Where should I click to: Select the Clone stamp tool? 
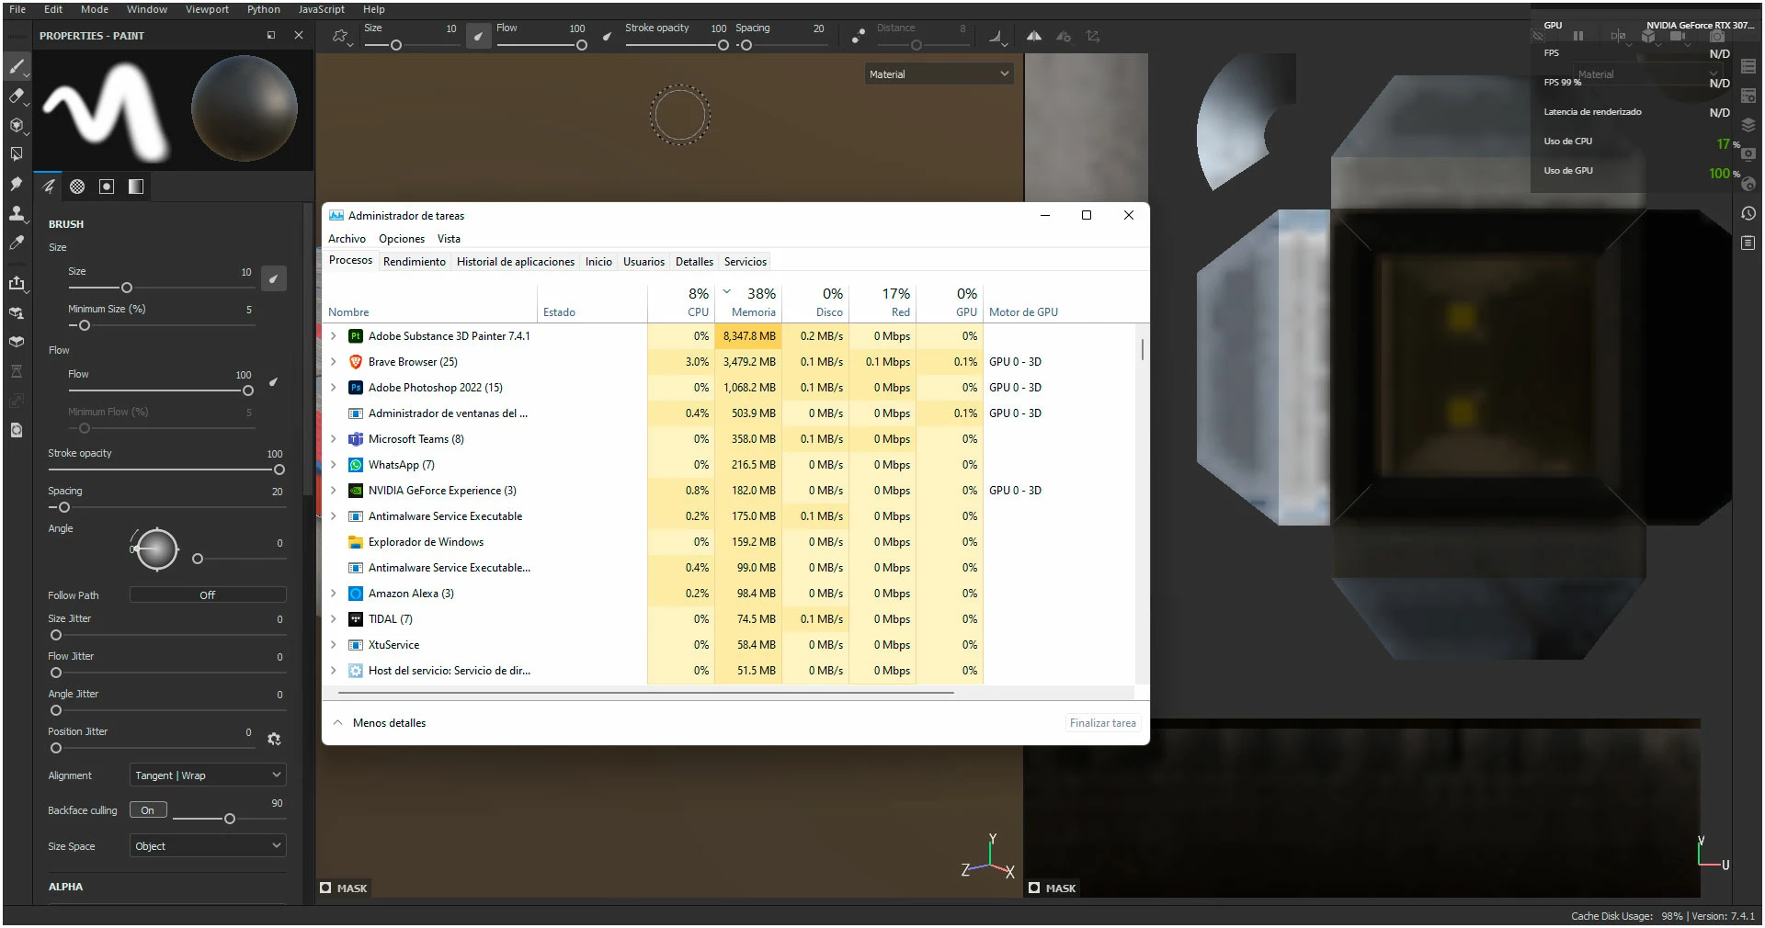tap(17, 213)
